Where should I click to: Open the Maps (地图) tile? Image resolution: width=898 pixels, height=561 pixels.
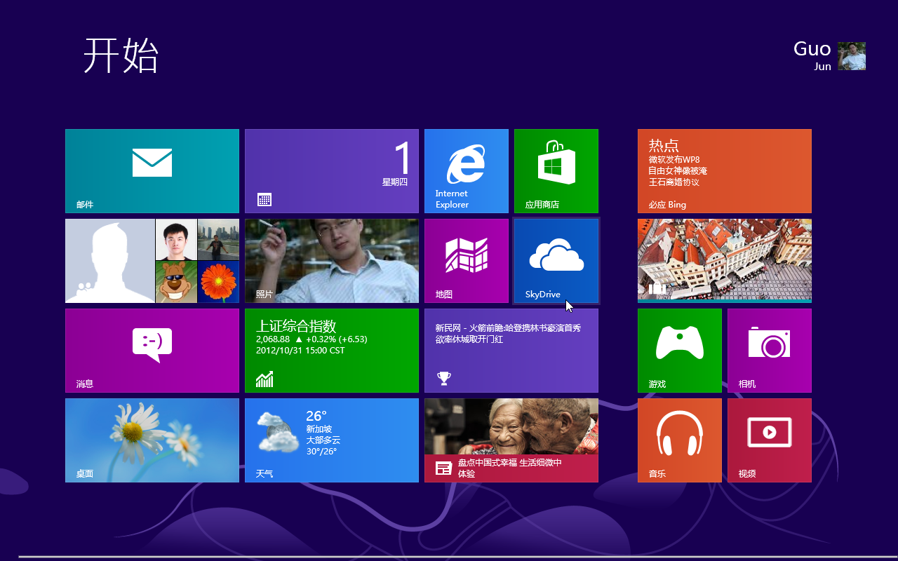click(x=466, y=260)
